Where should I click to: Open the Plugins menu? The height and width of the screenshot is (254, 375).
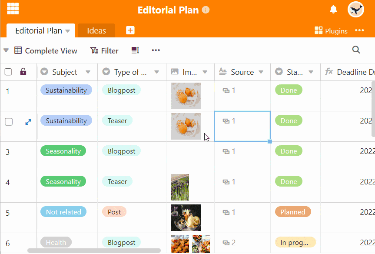click(x=331, y=31)
